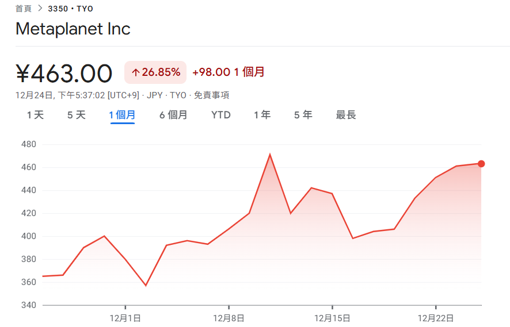The height and width of the screenshot is (327, 510).
Task: Click the Metaplanet Inc heading
Action: click(73, 29)
